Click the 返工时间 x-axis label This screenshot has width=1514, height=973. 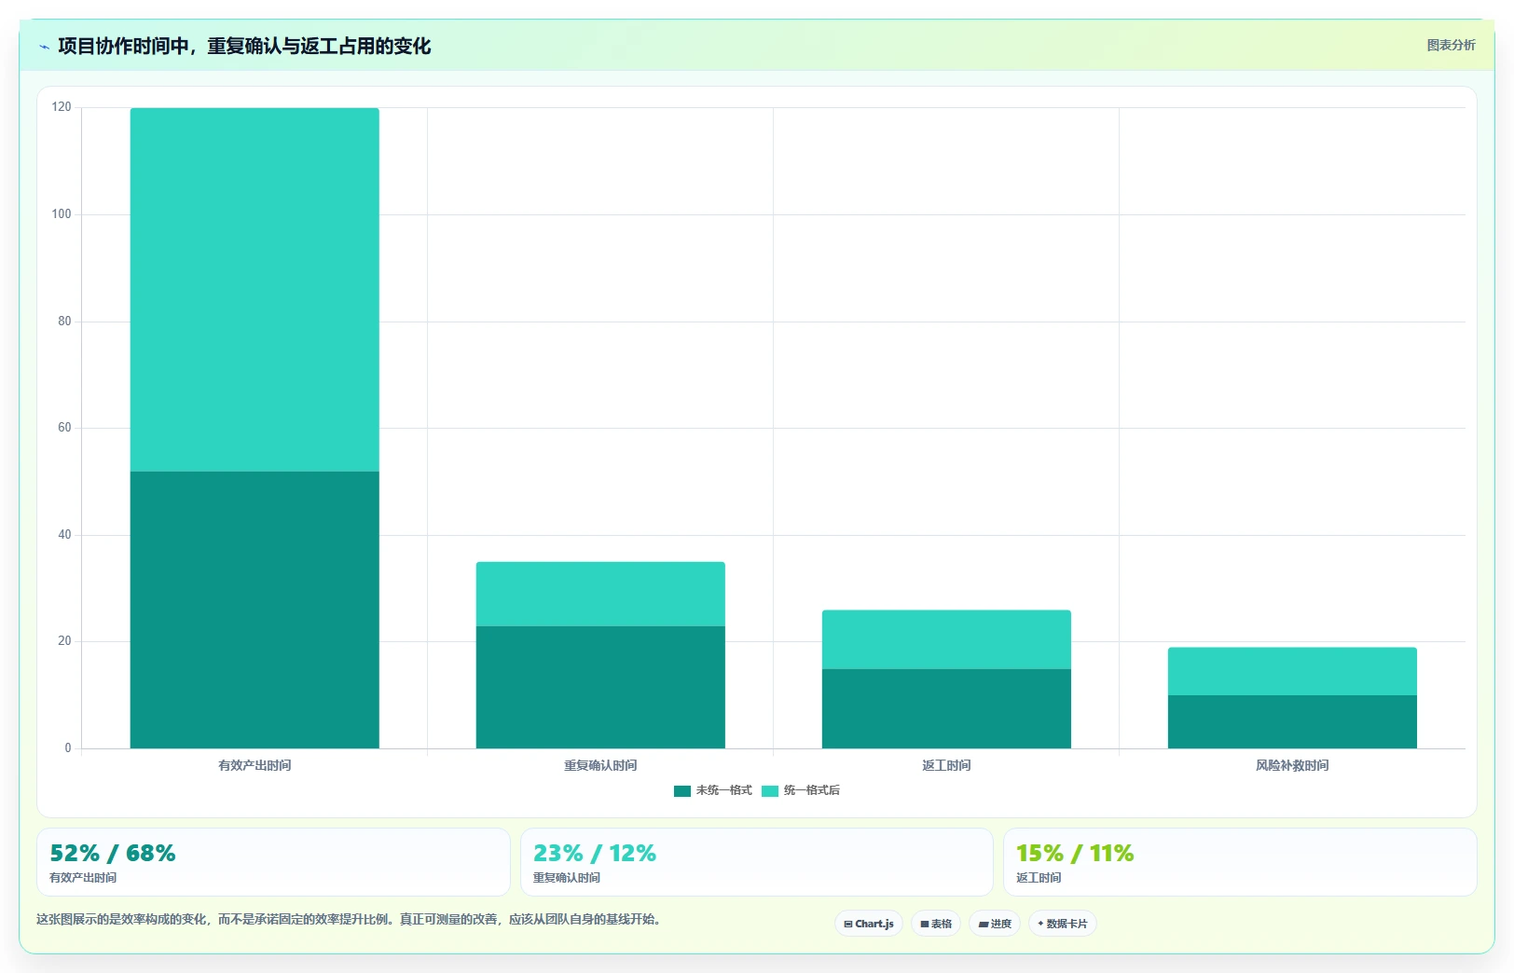(946, 765)
